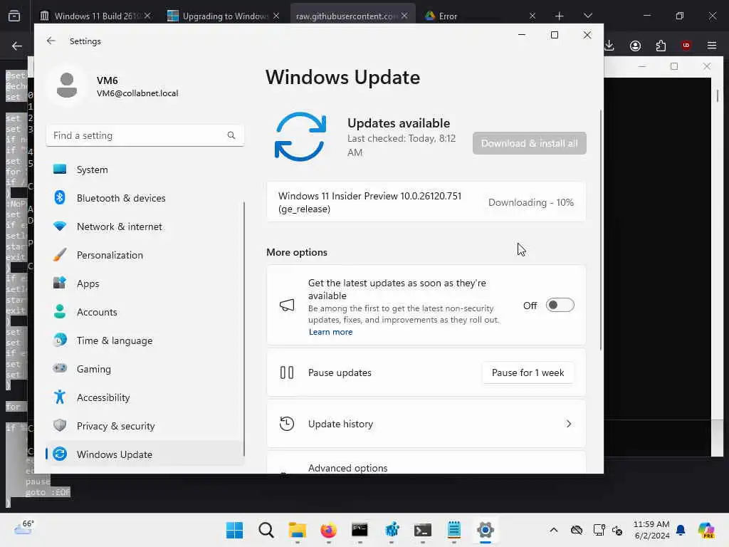This screenshot has width=729, height=547.
Task: Open a new browser tab
Action: pos(560,16)
